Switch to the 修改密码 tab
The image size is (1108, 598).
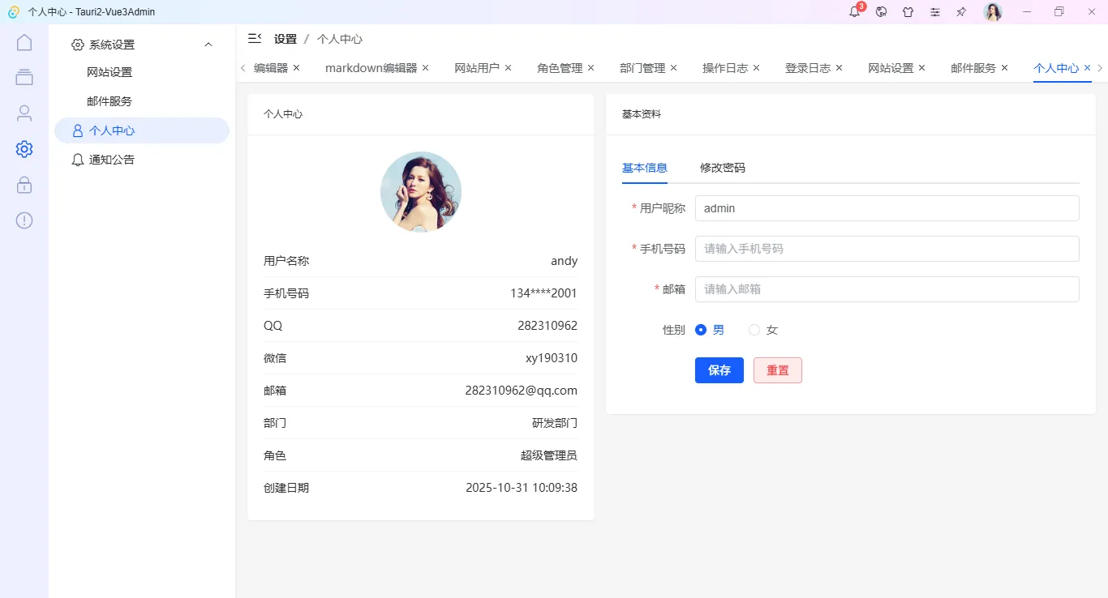(721, 168)
